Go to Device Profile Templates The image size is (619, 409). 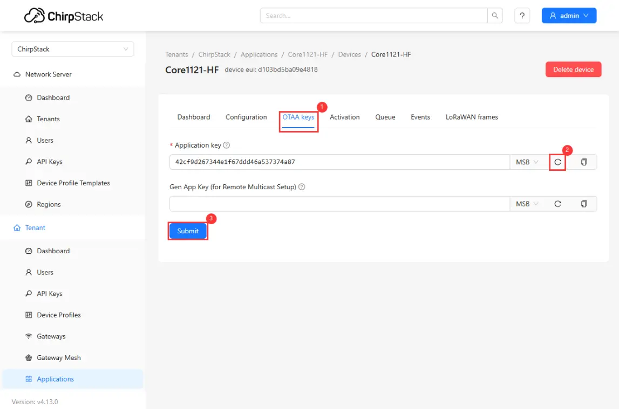pyautogui.click(x=73, y=183)
